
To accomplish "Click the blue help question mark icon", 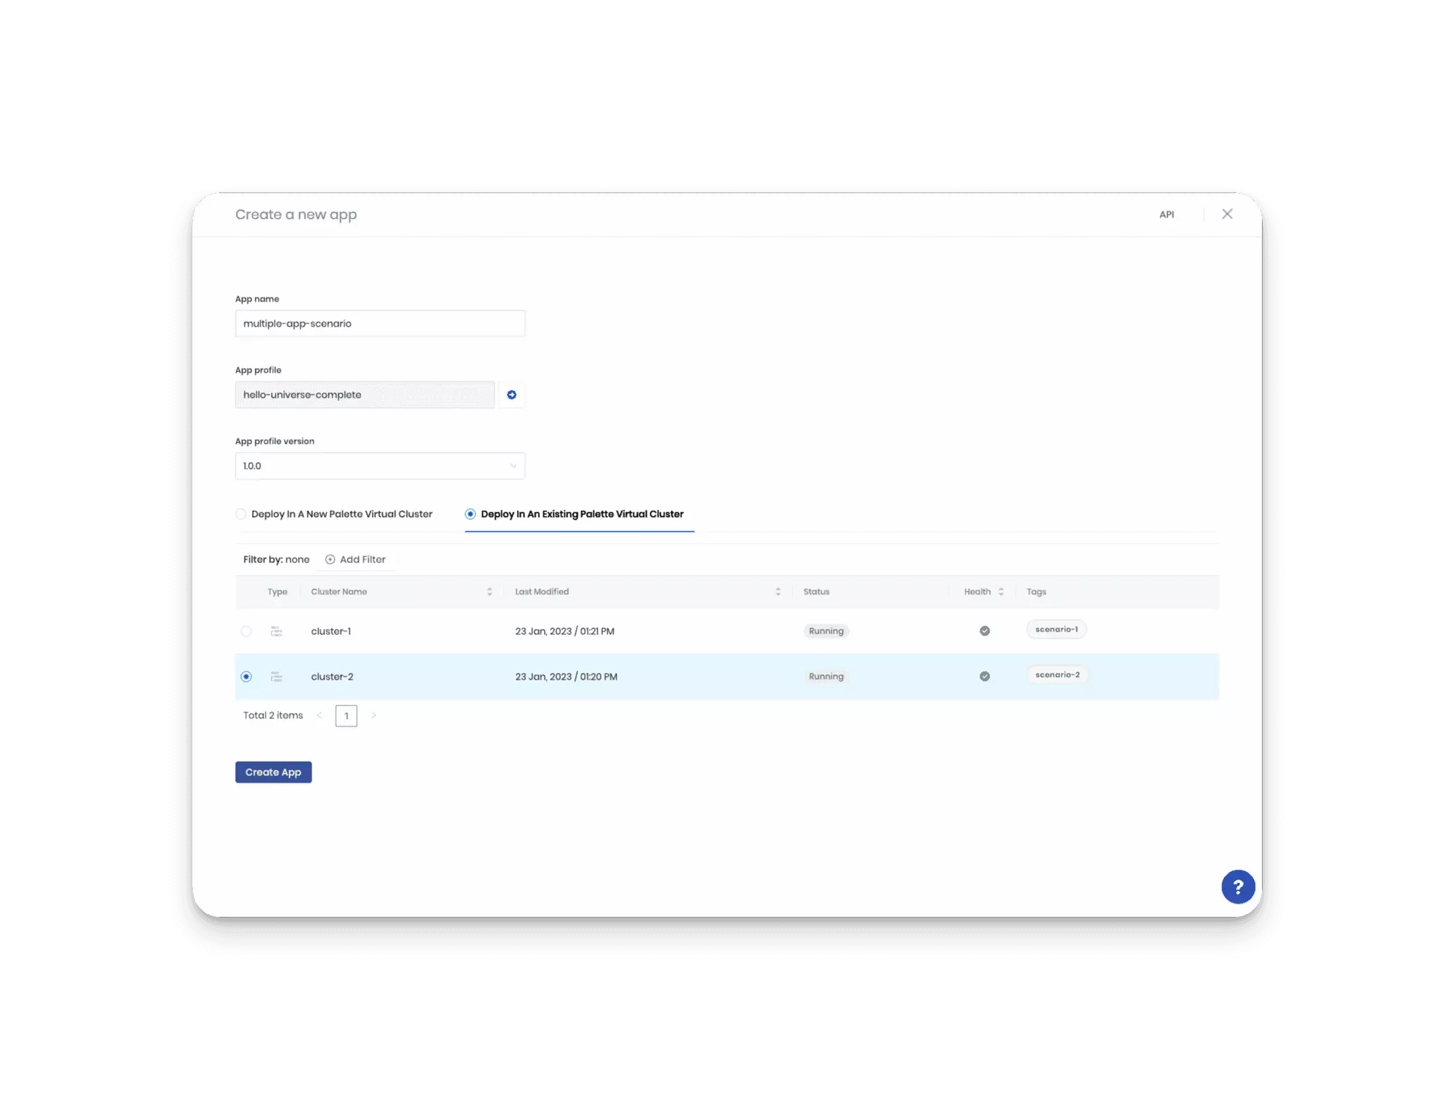I will 1238,886.
